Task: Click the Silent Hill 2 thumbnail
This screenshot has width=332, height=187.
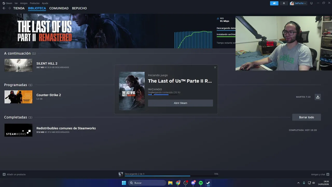Action: [18, 65]
